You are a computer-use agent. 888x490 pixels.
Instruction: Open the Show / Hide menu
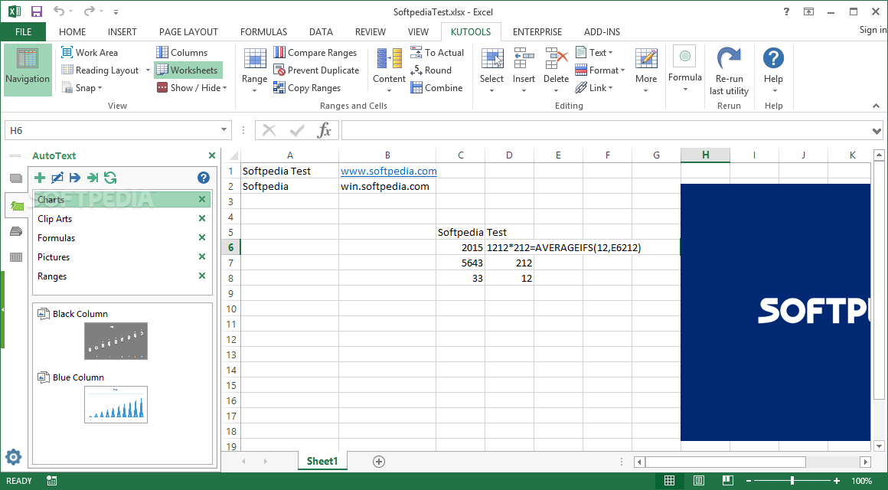pos(191,88)
